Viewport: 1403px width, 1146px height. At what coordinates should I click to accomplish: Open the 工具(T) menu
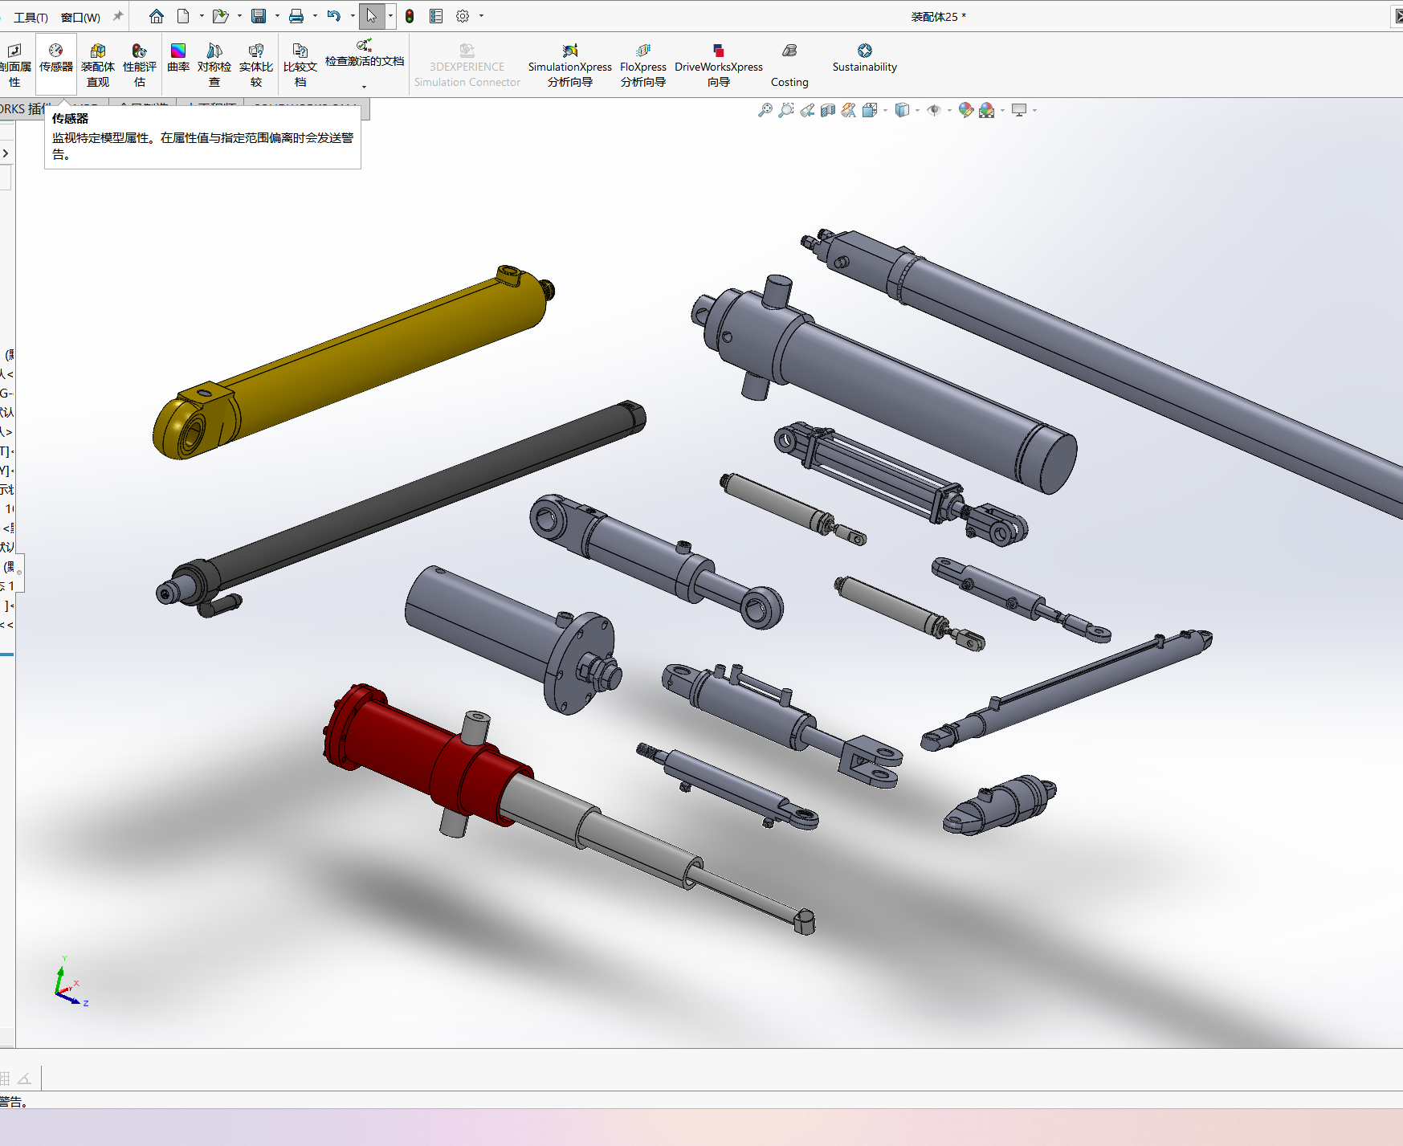(31, 17)
